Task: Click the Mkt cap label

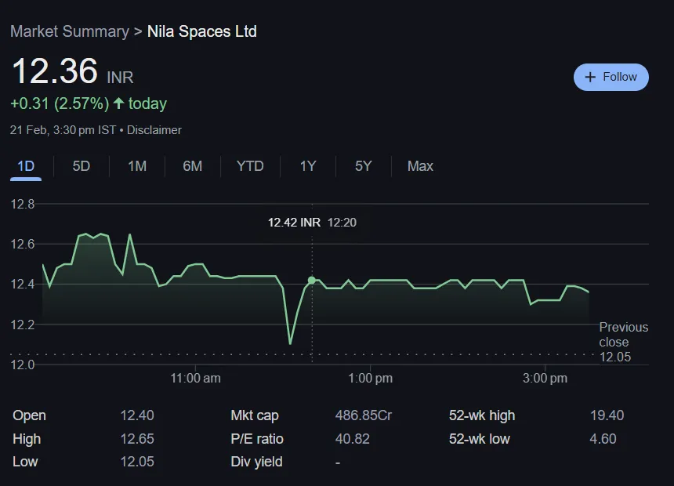Action: point(255,415)
